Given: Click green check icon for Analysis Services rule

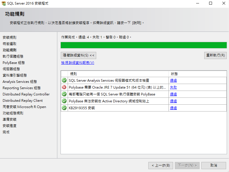Looking at the screenshot, I should pyautogui.click(x=64, y=80).
